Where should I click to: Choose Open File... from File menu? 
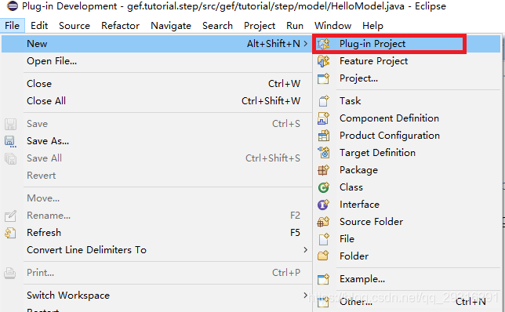(x=157, y=61)
